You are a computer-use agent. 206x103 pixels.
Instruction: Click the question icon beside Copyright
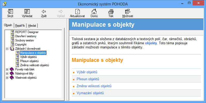pyautogui.click(x=12, y=45)
